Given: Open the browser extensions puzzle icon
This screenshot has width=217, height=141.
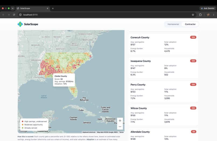Looking at the screenshot, I should pyautogui.click(x=200, y=15).
